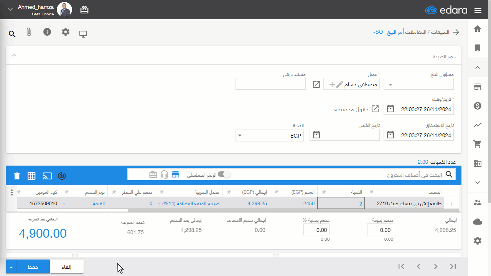Click the مستند ورقي input field

pyautogui.click(x=270, y=84)
